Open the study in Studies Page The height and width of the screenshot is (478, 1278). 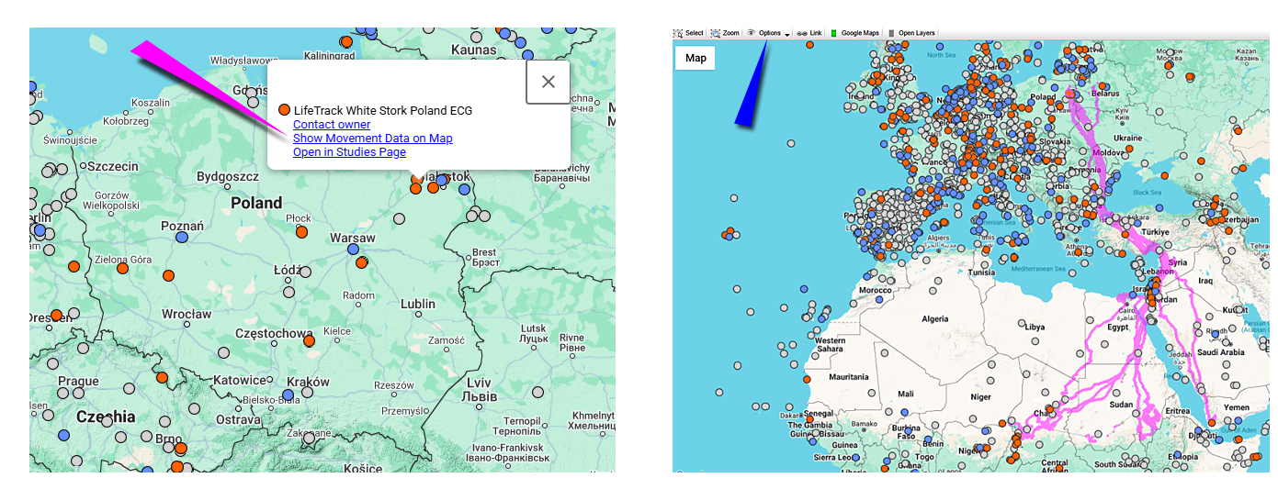click(349, 152)
